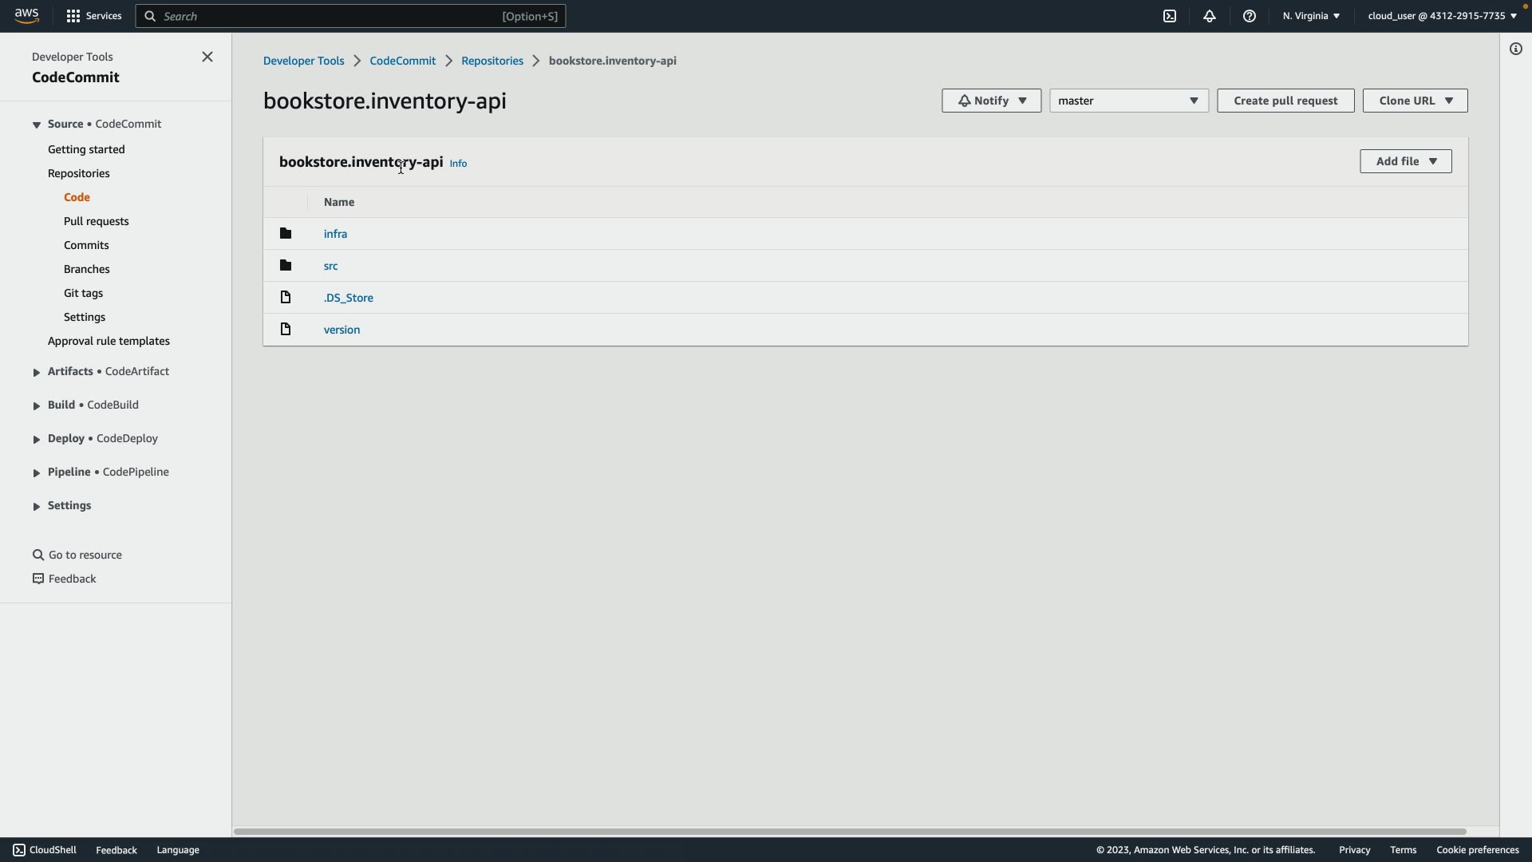1532x862 pixels.
Task: Open Branches in the sidebar
Action: point(86,269)
